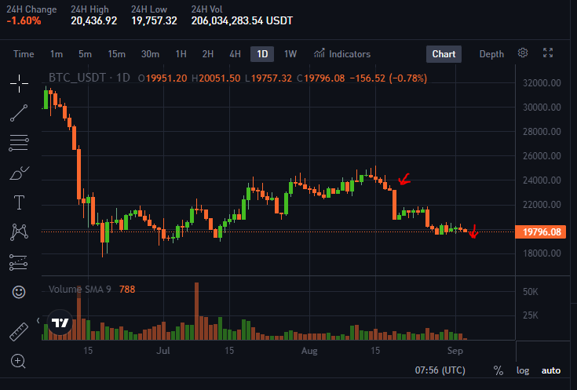
Task: Select the 1W interval
Action: pos(290,54)
